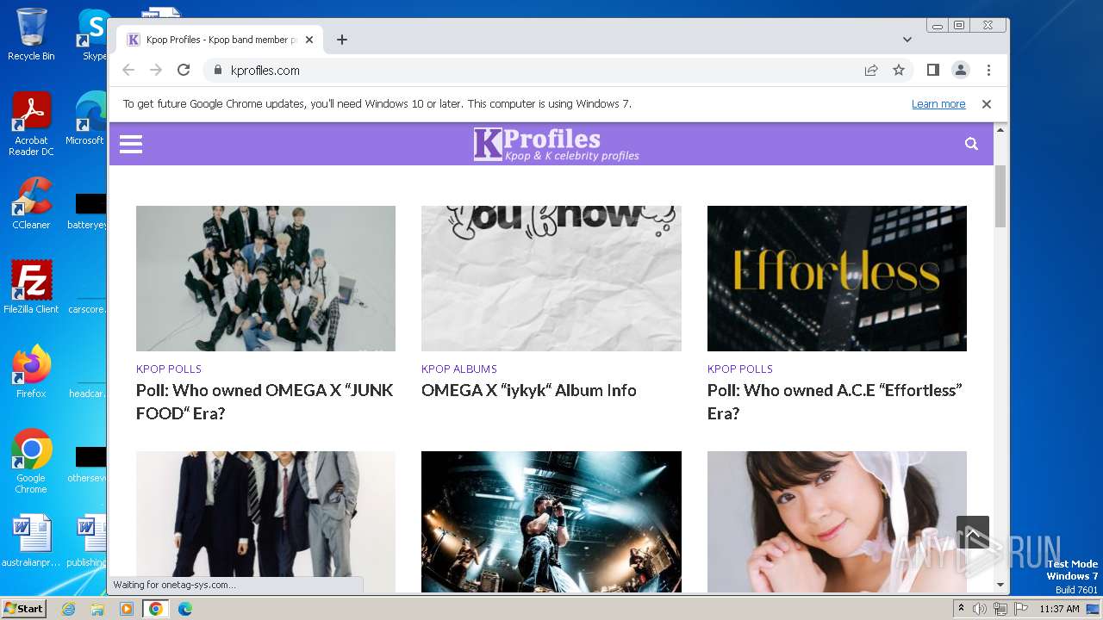The image size is (1103, 620).
Task: Launch Internet Explorer from the taskbar
Action: point(68,609)
